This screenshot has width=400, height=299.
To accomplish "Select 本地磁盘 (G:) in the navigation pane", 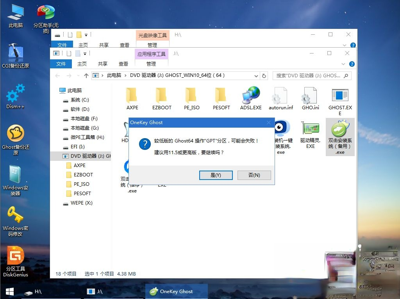I will coord(84,128).
